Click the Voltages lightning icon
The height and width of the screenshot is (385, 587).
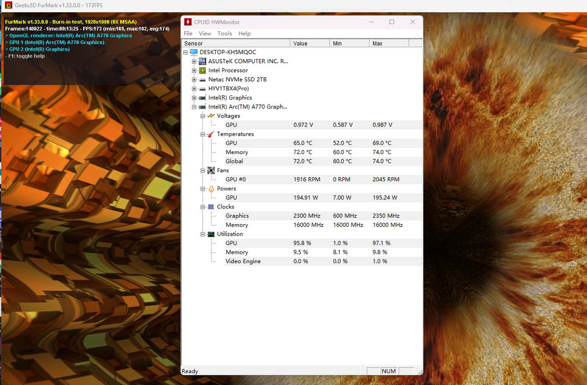(x=211, y=116)
